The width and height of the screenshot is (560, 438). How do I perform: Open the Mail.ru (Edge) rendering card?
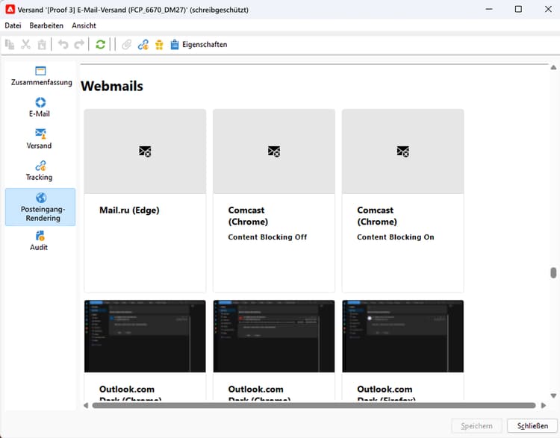point(145,201)
